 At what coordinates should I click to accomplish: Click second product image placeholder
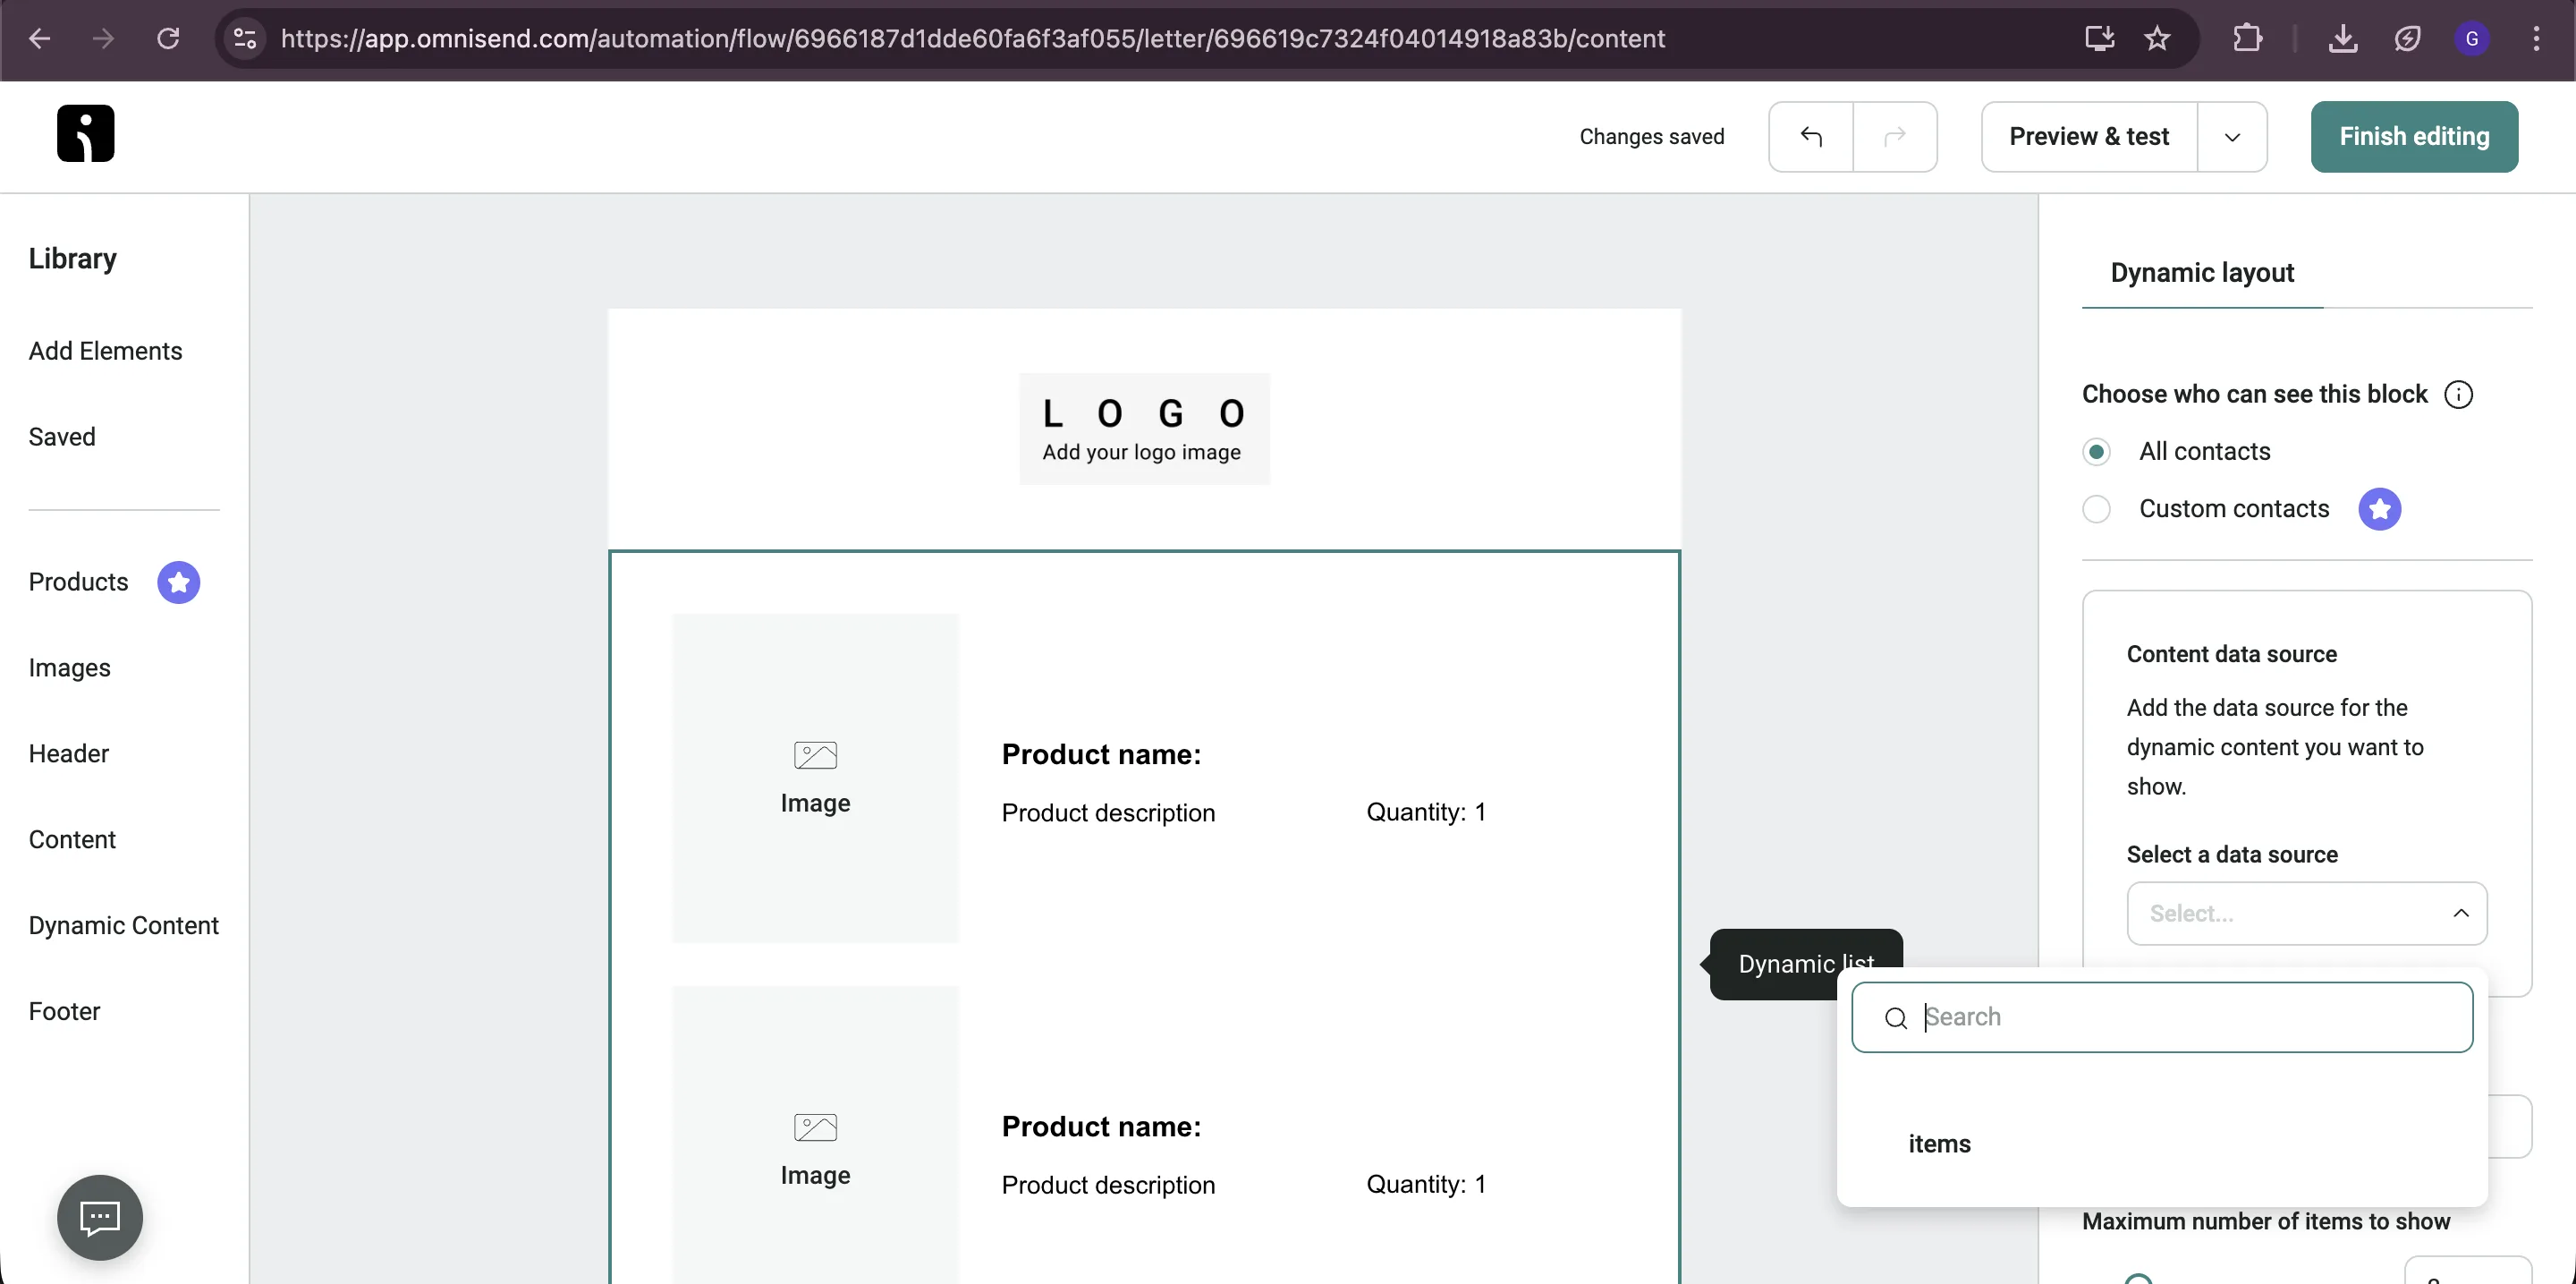click(815, 1134)
